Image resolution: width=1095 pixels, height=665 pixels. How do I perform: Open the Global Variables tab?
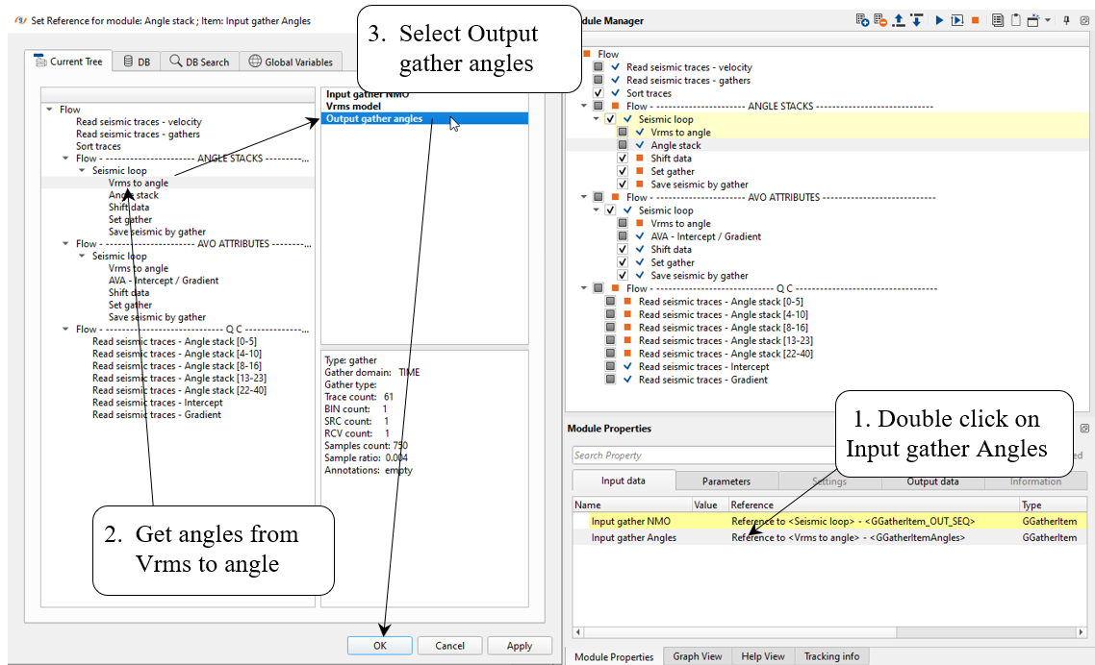[291, 62]
